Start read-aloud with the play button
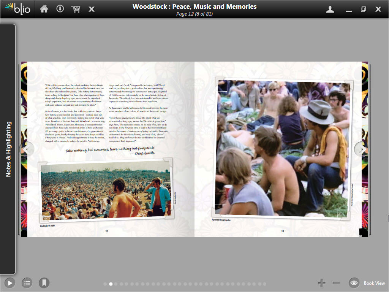Viewport: 389px width, 292px height. click(10, 283)
